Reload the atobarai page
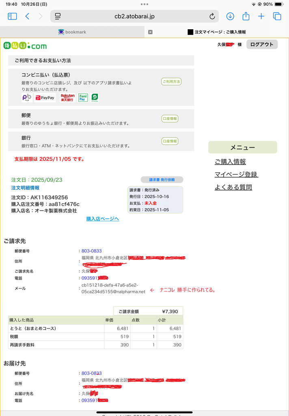 click(212, 16)
